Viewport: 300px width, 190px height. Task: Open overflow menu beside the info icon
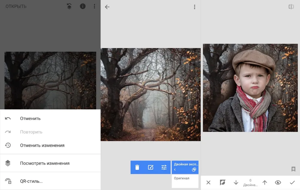(94, 6)
